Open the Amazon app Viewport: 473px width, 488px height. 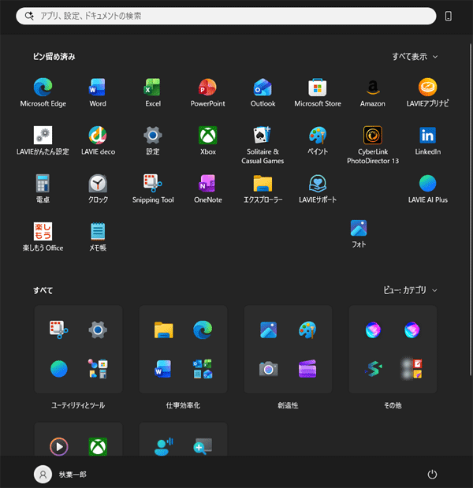tap(372, 92)
